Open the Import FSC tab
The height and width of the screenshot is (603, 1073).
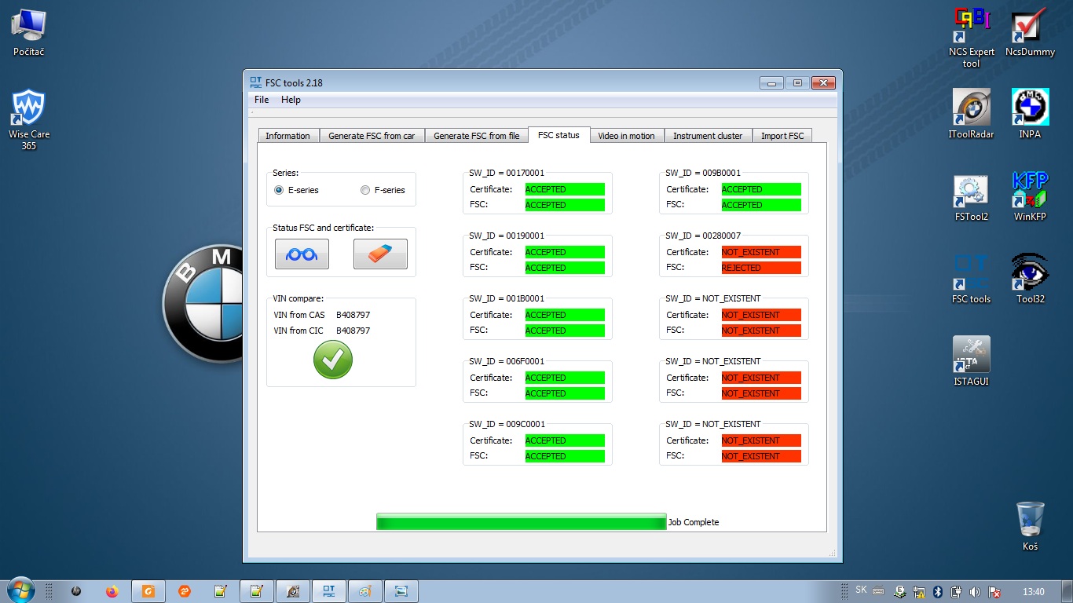[782, 136]
